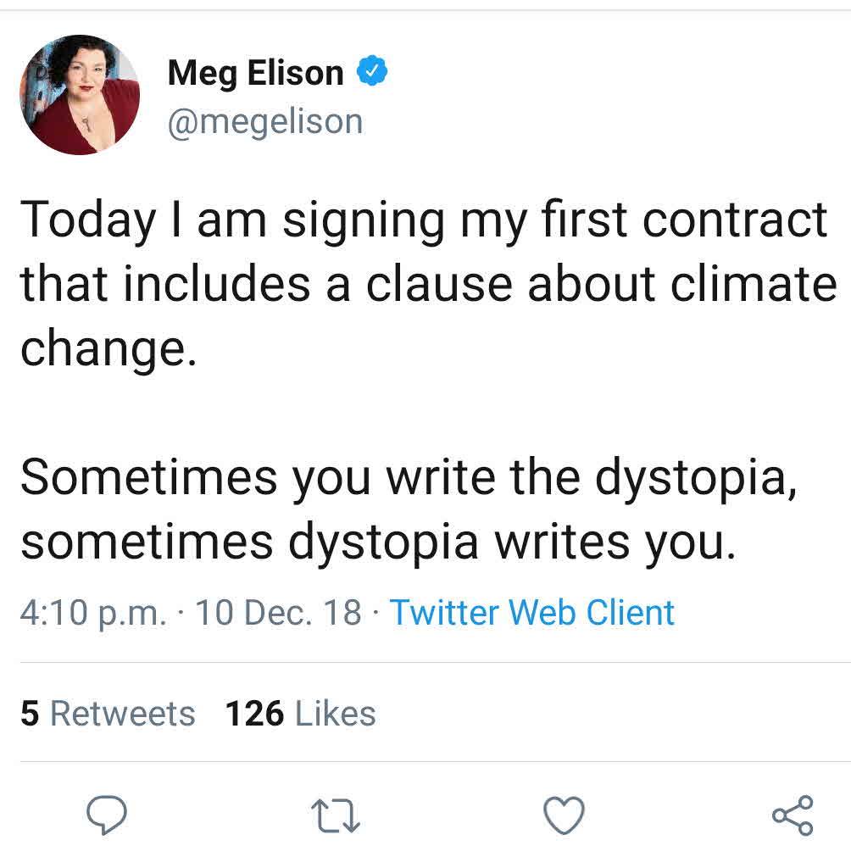Click the line "Sometimes you write the dystopia,"
Viewport: 851px width, 851px height.
(409, 477)
